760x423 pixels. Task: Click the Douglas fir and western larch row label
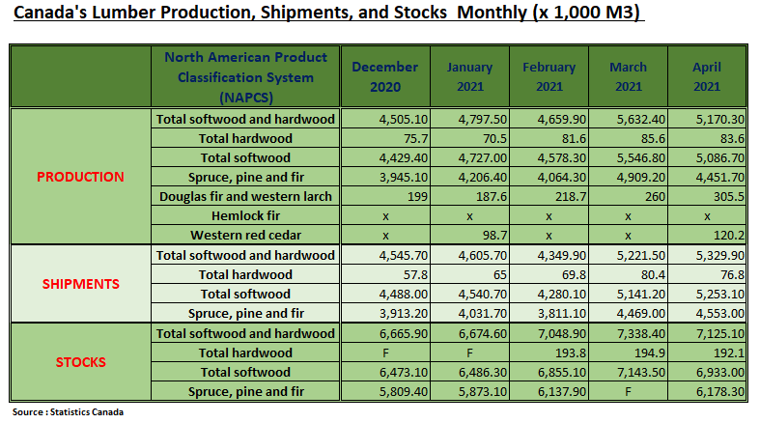click(245, 196)
